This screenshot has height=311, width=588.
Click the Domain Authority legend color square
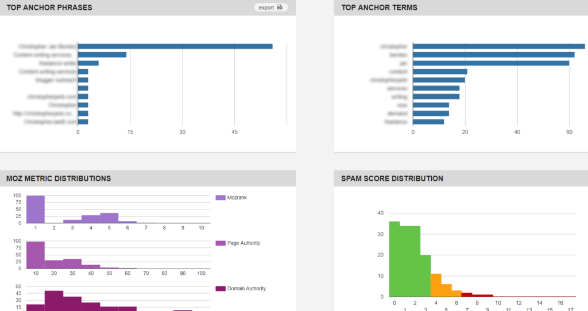(x=220, y=289)
